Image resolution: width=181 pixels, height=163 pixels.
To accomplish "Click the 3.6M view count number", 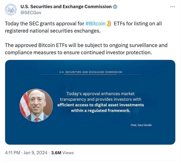I will pos(56,153).
